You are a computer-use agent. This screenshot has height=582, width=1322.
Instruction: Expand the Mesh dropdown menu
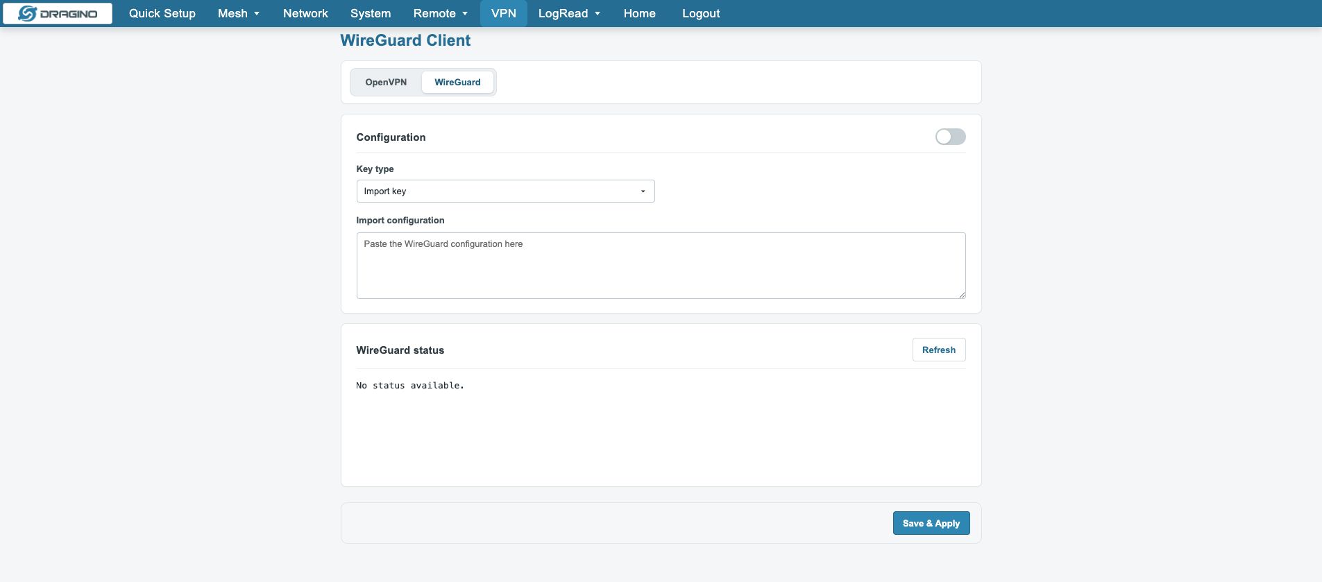click(x=239, y=14)
